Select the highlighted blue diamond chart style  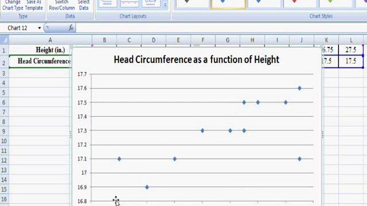tap(228, 4)
